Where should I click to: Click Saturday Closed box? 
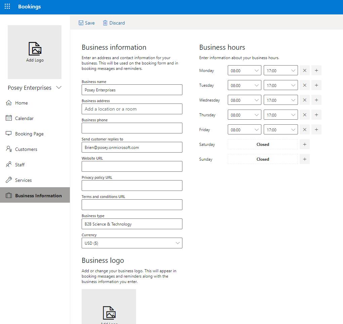[263, 144]
